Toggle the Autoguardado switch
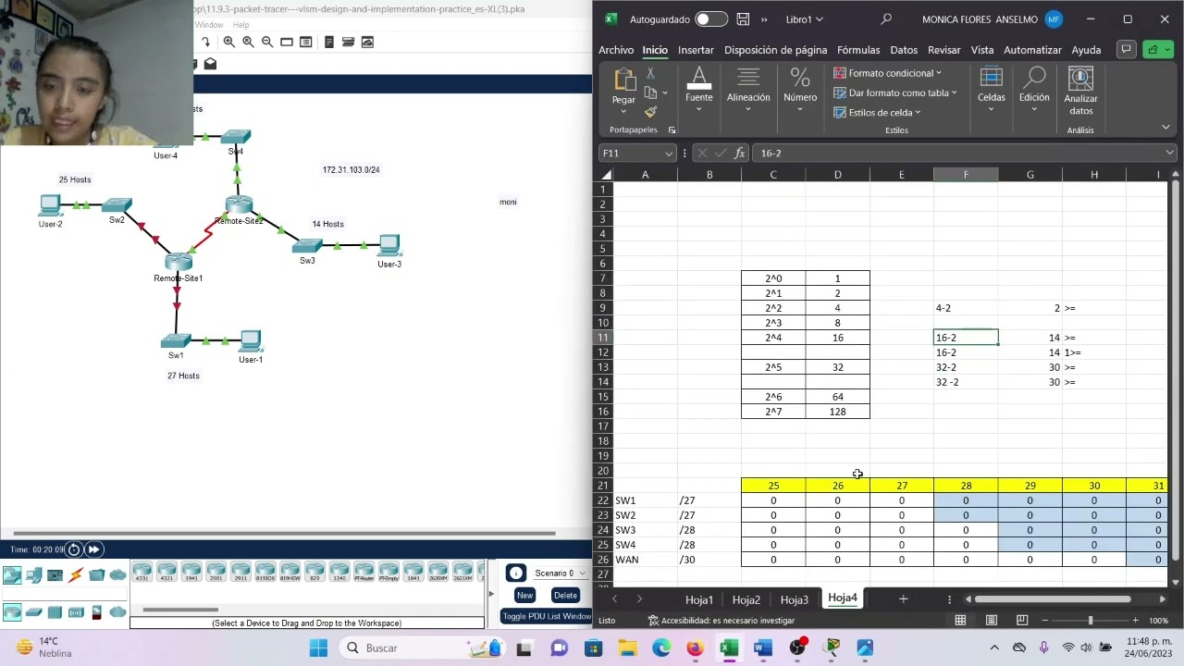 coord(711,19)
